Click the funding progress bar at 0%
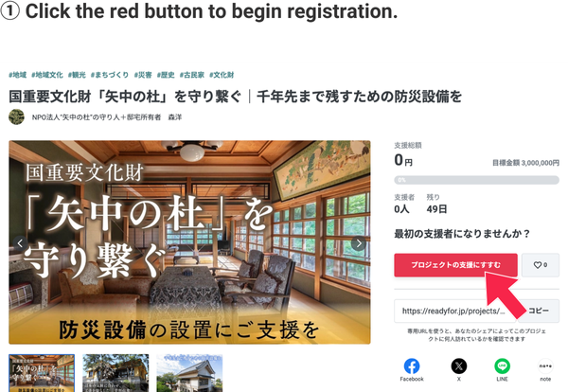The width and height of the screenshot is (568, 392). (x=476, y=180)
